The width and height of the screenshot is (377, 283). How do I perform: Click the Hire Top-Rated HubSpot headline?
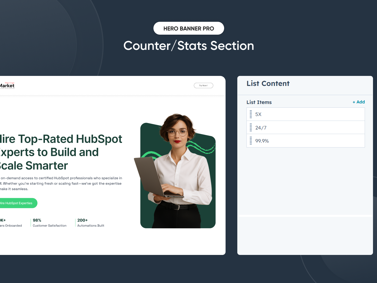tap(61, 152)
